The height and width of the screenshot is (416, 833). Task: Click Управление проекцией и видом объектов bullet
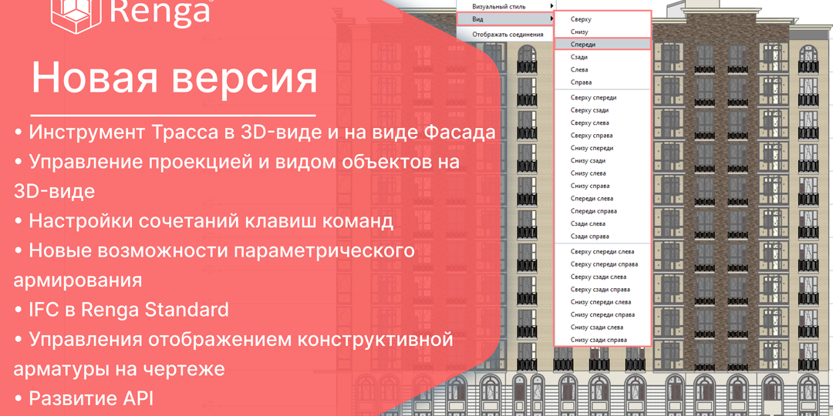click(x=237, y=176)
